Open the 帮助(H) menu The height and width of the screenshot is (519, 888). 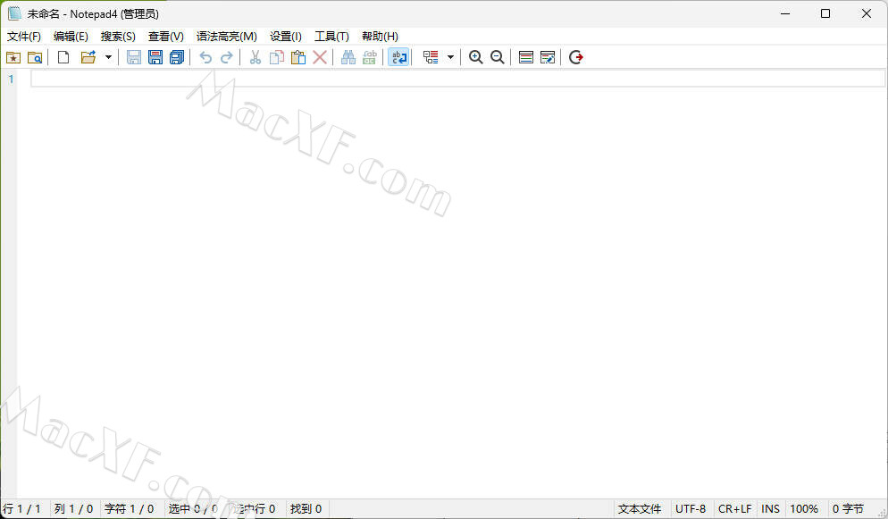click(x=380, y=37)
